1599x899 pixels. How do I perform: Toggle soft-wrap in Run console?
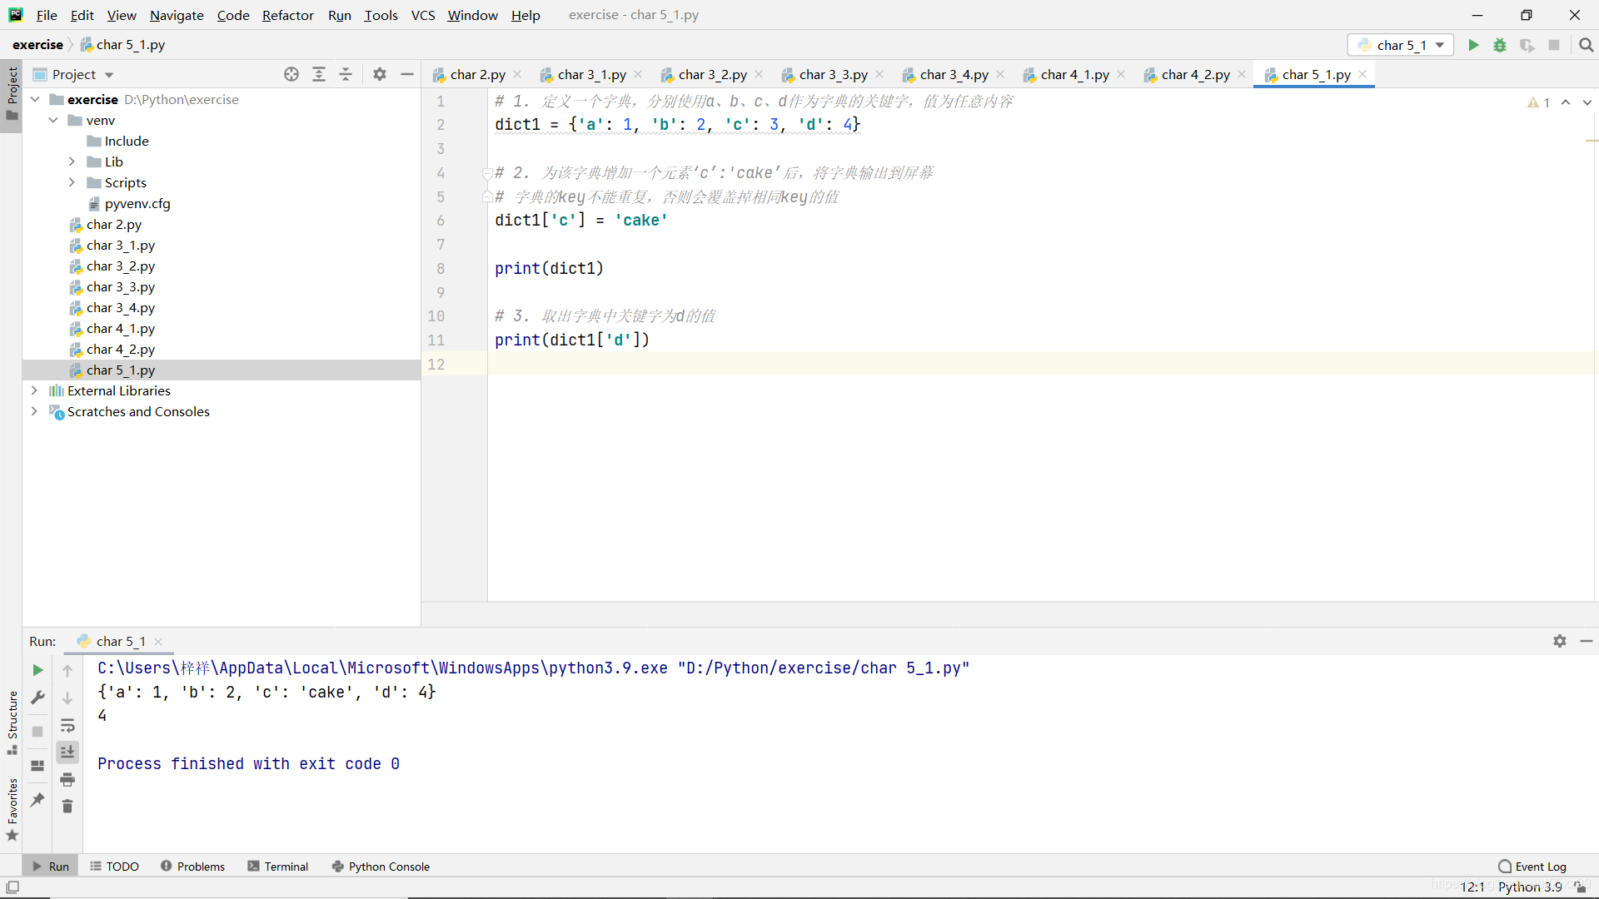pos(67,726)
